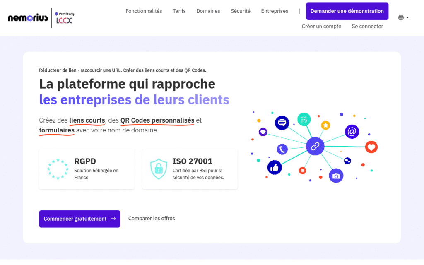This screenshot has width=424, height=265.
Task: Click the at-sign email icon
Action: coord(352,132)
